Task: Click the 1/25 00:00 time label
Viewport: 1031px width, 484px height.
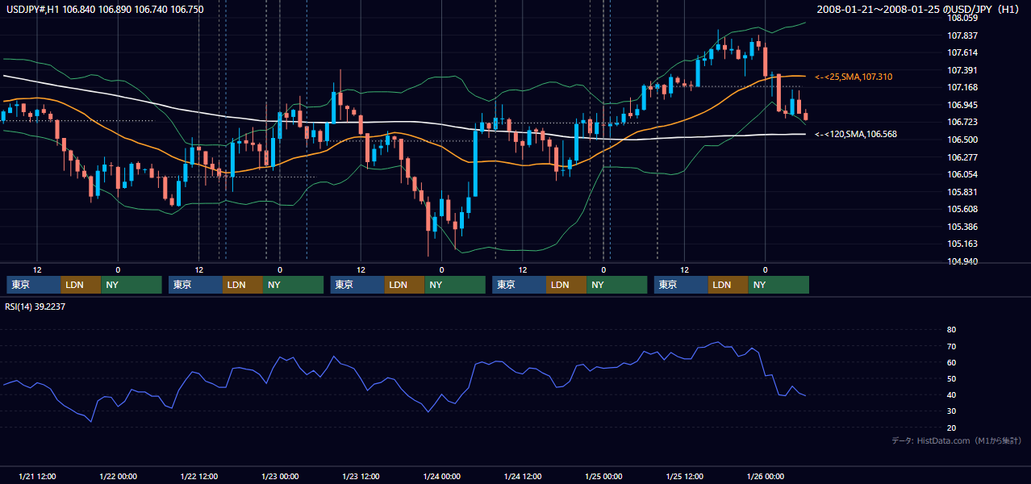Action: coord(603,476)
